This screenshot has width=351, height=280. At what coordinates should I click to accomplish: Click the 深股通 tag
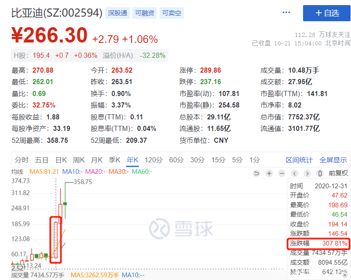(x=118, y=13)
